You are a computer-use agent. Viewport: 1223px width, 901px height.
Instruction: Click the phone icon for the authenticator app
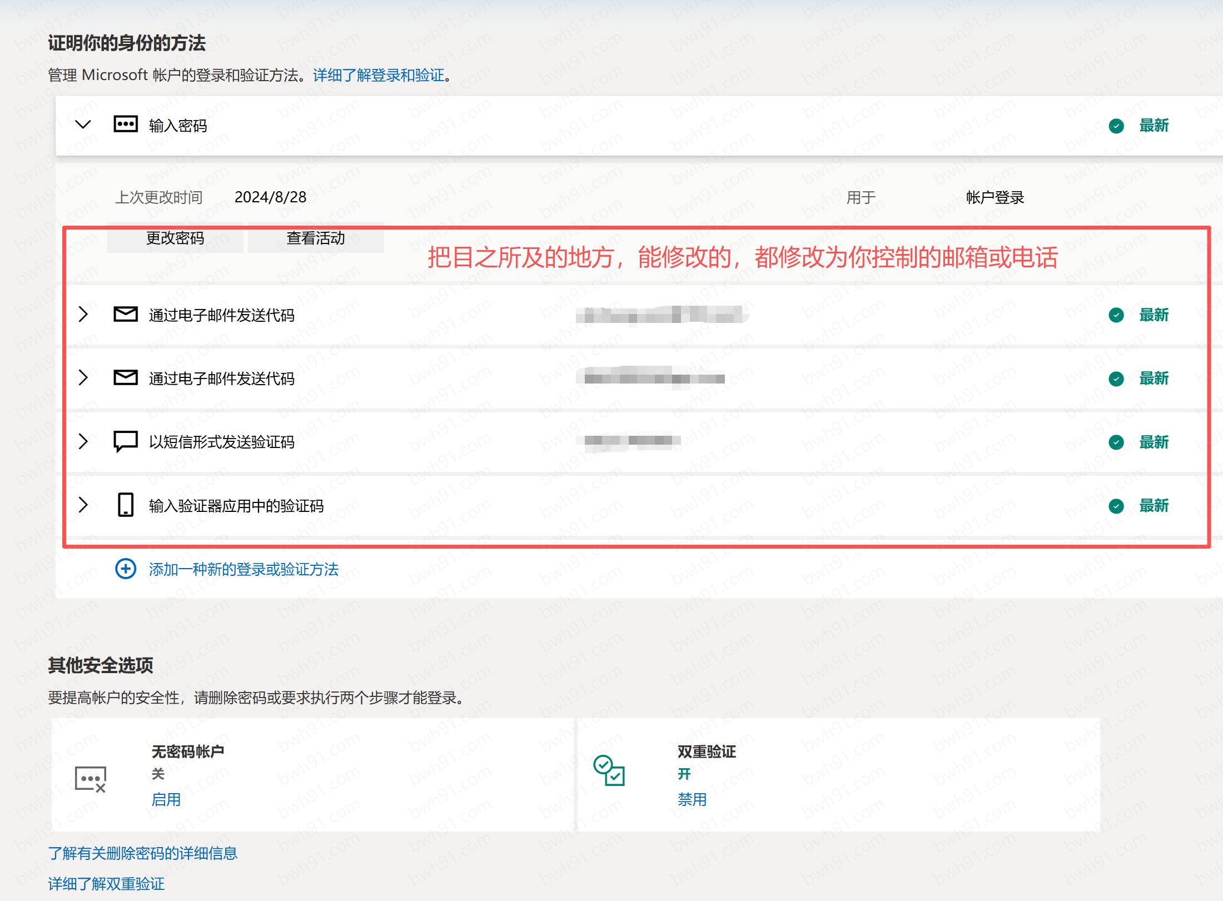coord(126,505)
